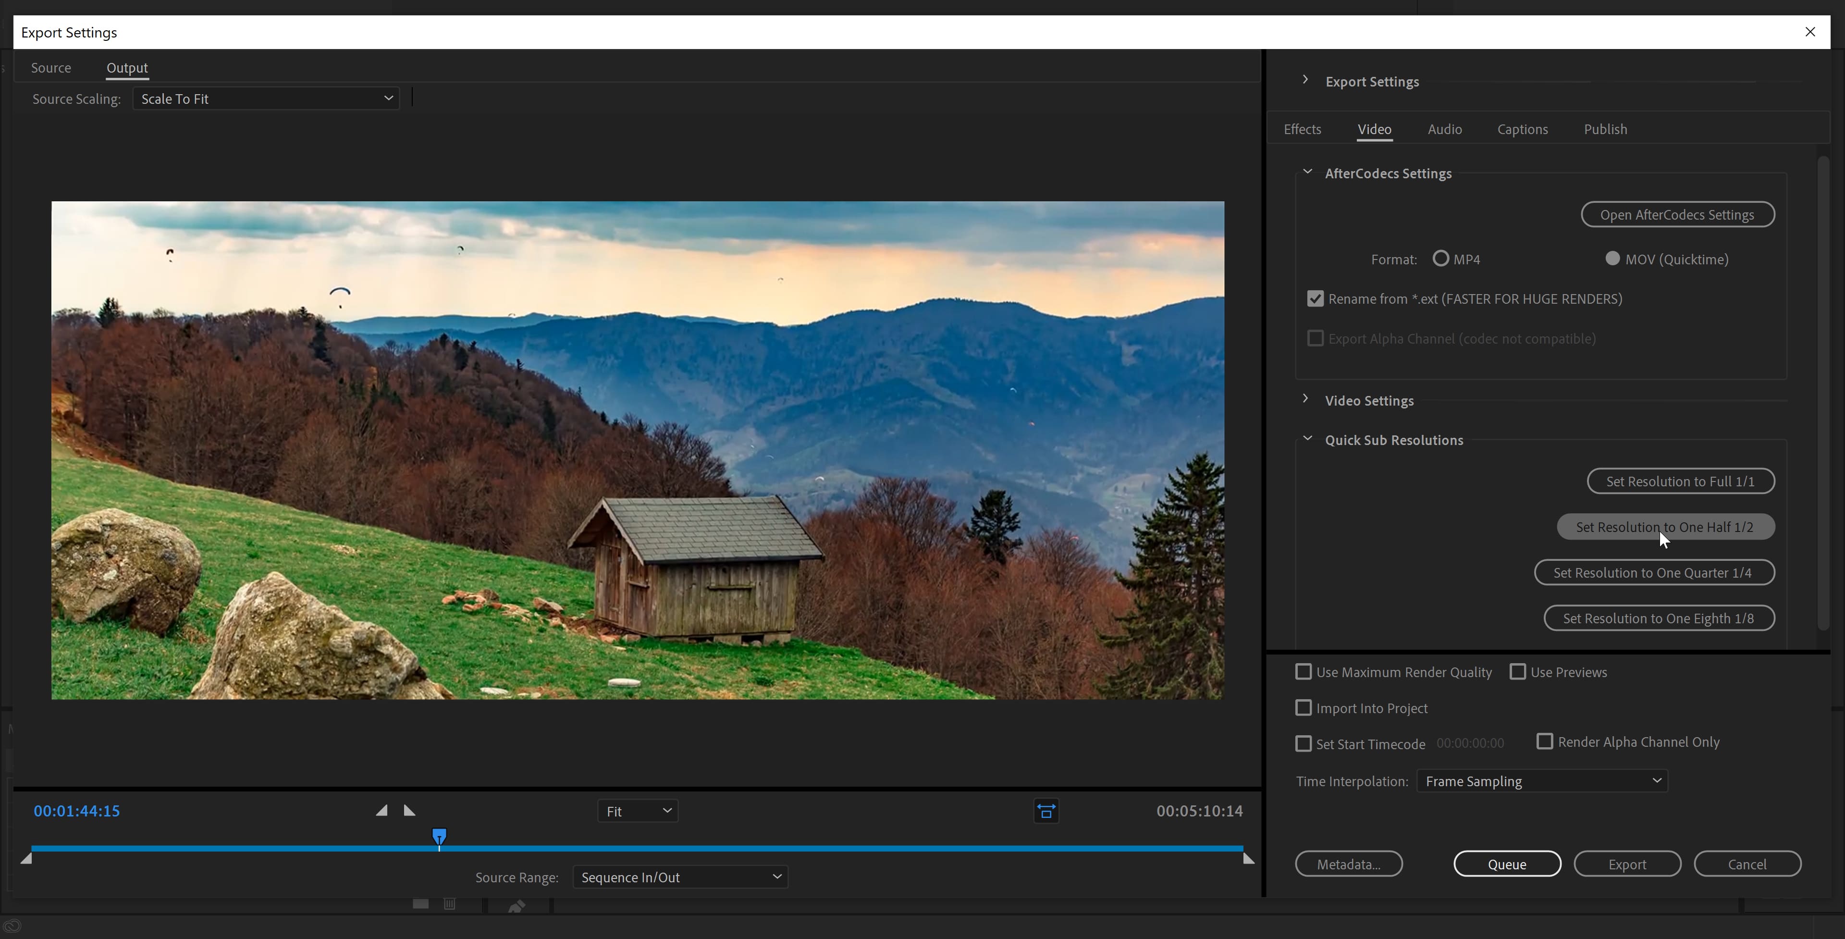Open the Source Scaling dropdown
The width and height of the screenshot is (1845, 939).
tap(266, 99)
